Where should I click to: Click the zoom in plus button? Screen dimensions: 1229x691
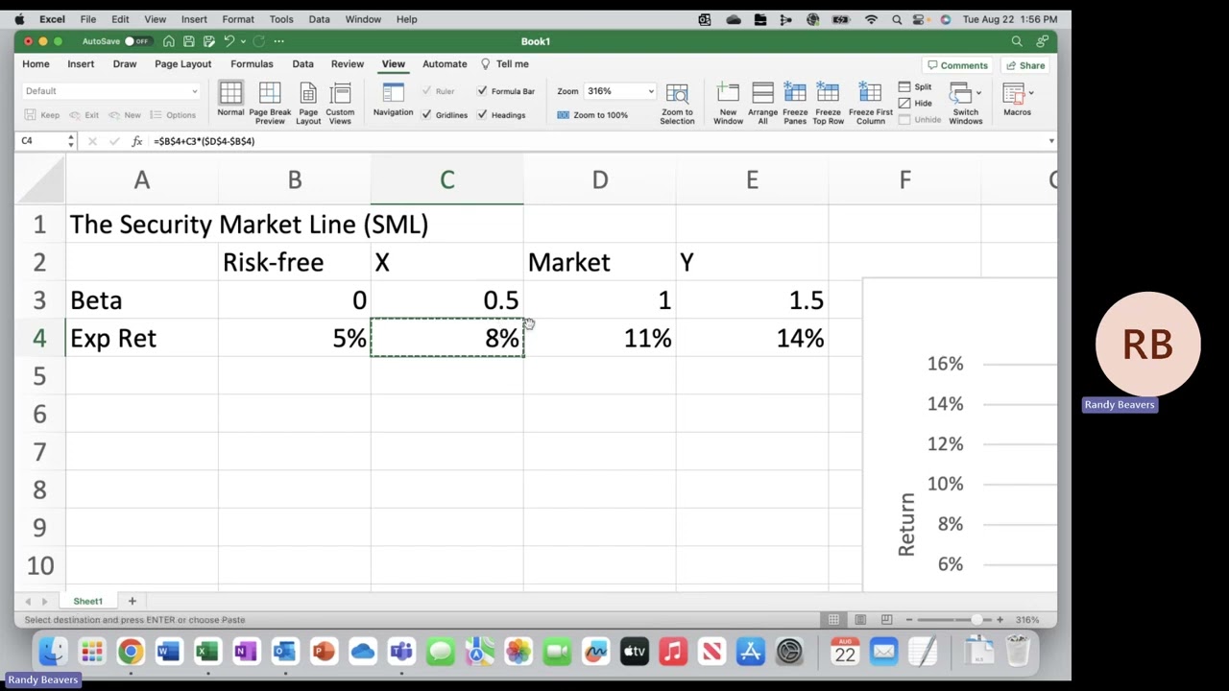1000,620
